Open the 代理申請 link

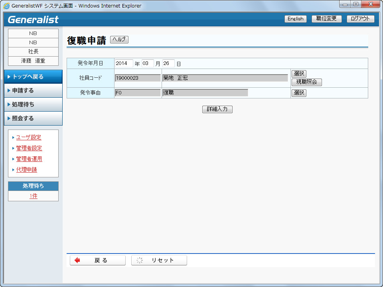point(26,170)
